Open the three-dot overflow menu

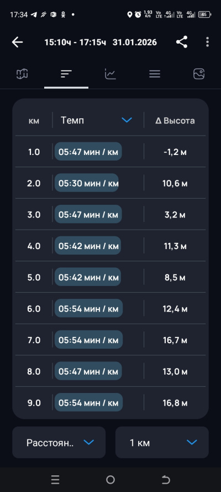pos(207,42)
